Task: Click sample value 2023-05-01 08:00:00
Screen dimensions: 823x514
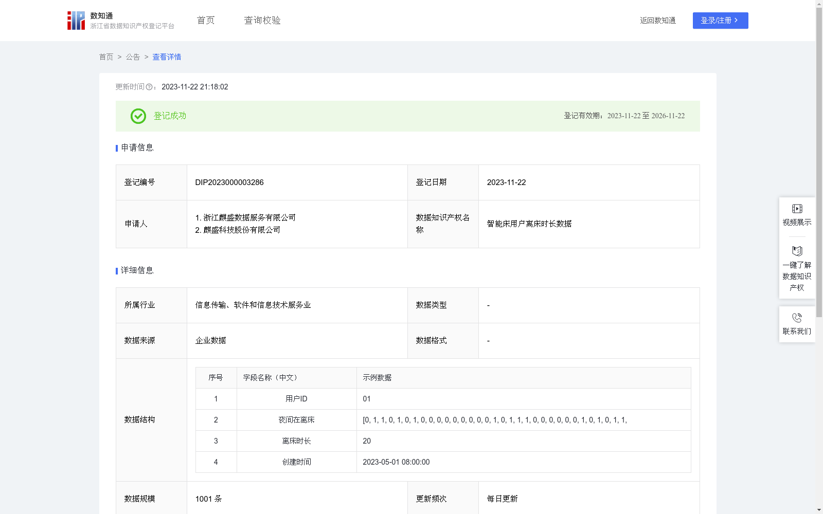Action: pyautogui.click(x=396, y=462)
